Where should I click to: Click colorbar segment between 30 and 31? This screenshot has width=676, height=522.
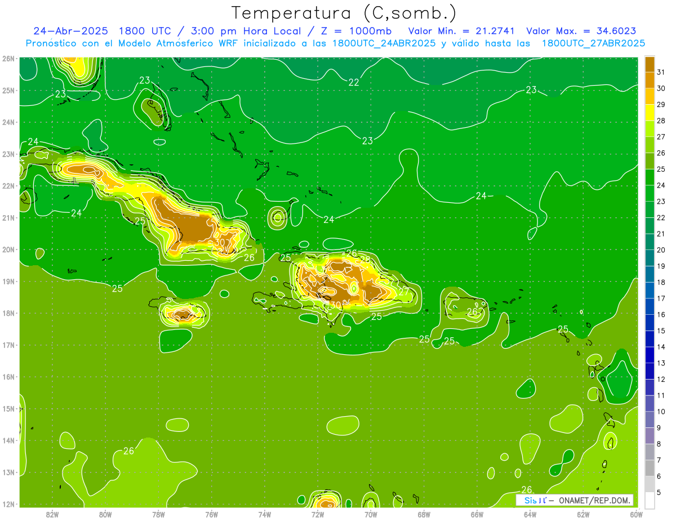click(650, 81)
